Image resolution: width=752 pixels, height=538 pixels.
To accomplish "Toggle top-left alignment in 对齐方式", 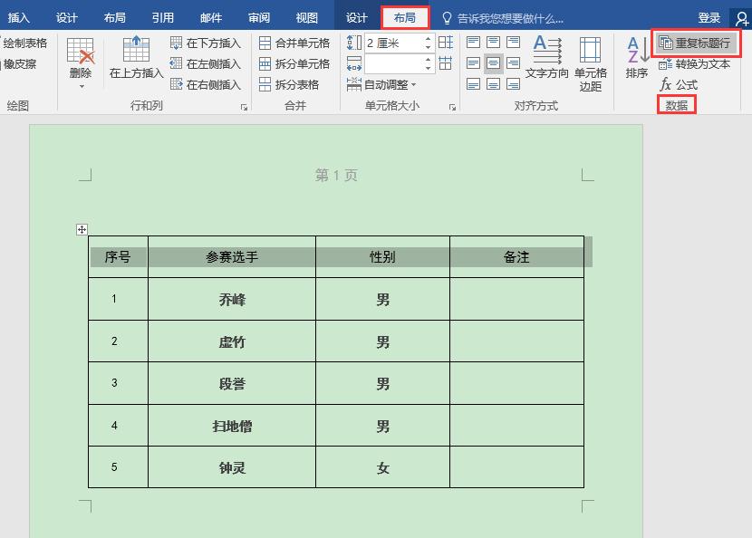I will [472, 42].
